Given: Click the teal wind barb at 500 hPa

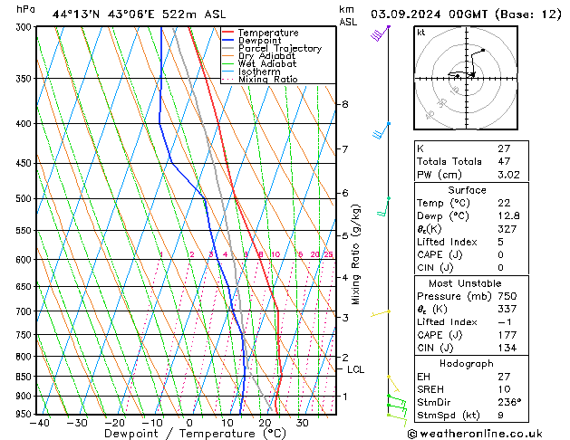Looking at the screenshot, I should tap(383, 207).
